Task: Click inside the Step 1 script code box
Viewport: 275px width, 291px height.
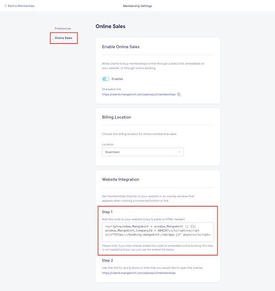Action: (158, 232)
